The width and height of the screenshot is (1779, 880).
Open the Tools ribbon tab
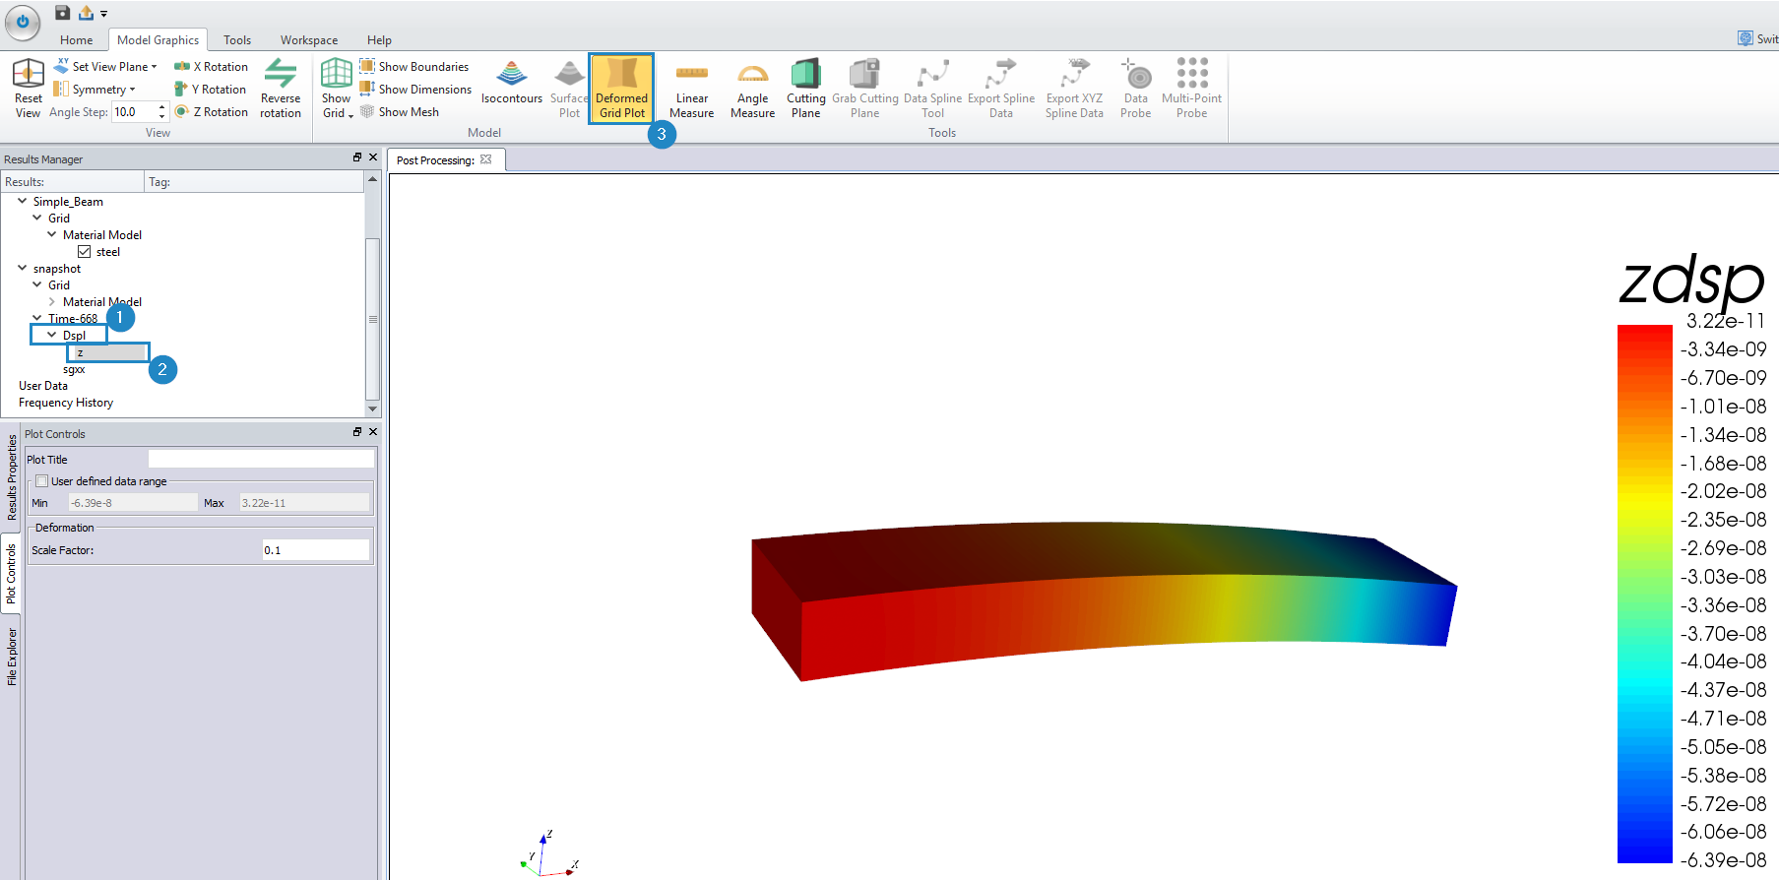pos(237,40)
